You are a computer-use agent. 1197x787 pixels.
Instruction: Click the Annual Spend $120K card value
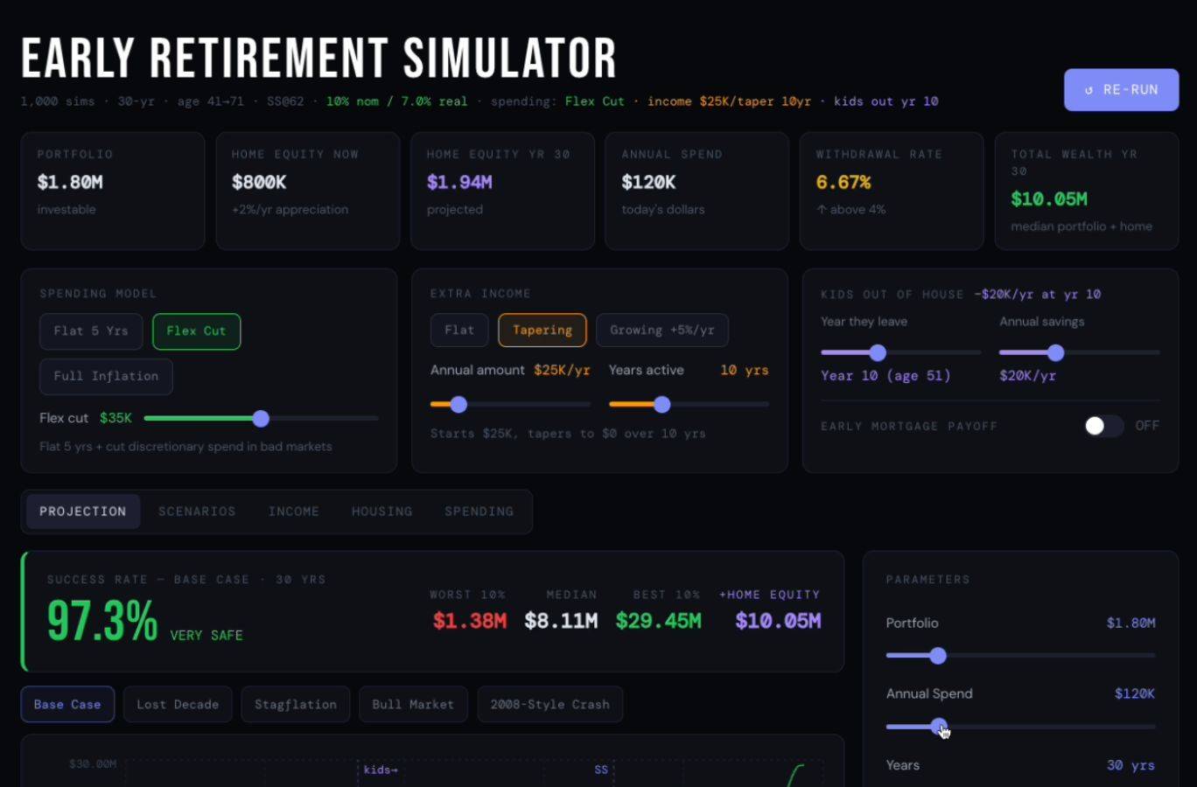point(648,183)
